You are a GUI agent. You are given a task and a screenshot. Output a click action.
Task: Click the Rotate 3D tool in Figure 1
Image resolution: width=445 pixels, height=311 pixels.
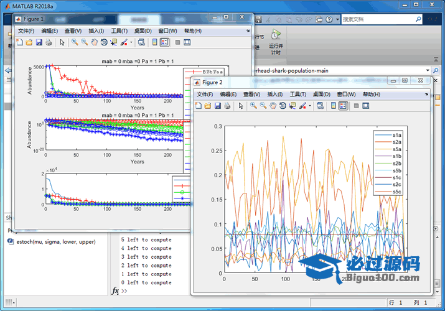[104, 42]
